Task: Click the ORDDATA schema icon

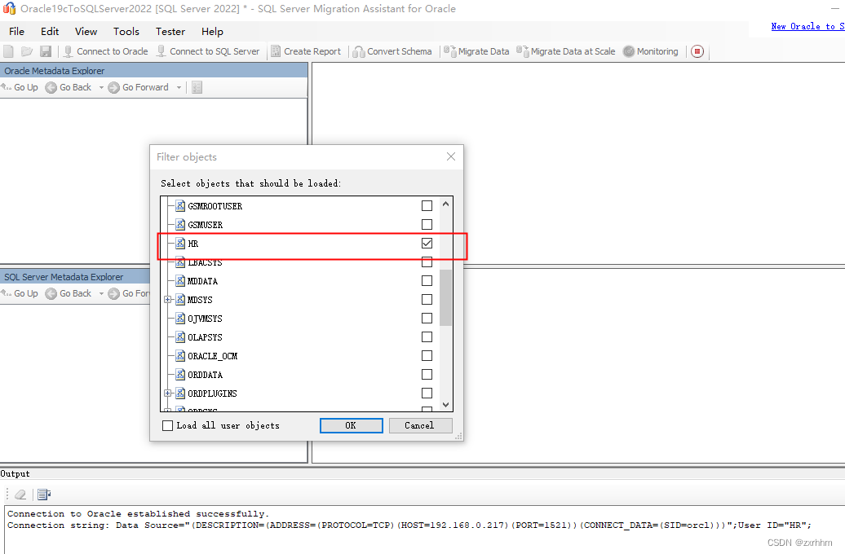Action: click(180, 375)
